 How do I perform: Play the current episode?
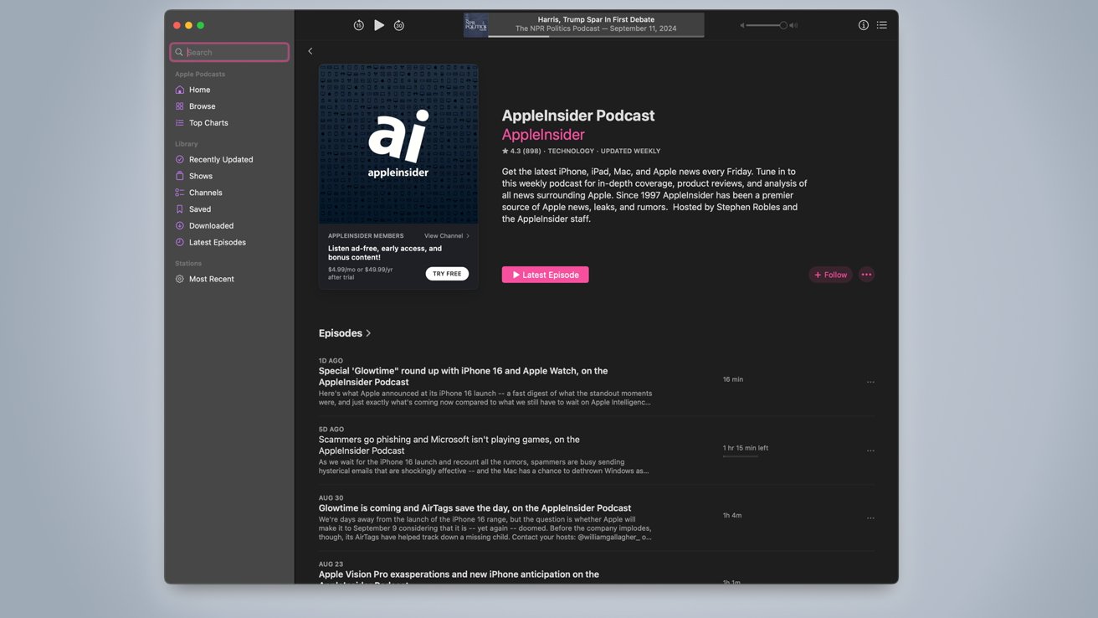coord(379,25)
